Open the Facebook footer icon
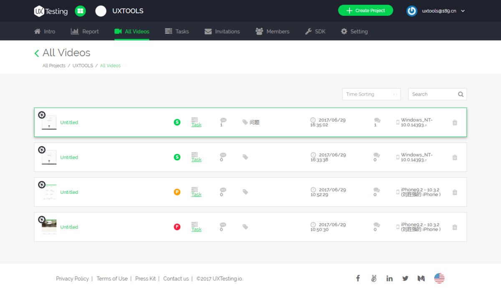This screenshot has width=501, height=293. (x=358, y=278)
